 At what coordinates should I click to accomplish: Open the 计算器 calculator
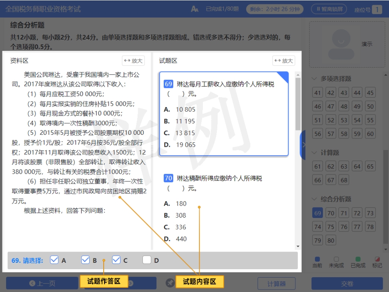point(276,284)
